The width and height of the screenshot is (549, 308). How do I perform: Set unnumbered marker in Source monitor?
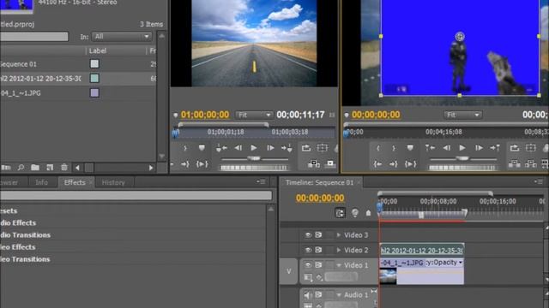click(x=202, y=148)
